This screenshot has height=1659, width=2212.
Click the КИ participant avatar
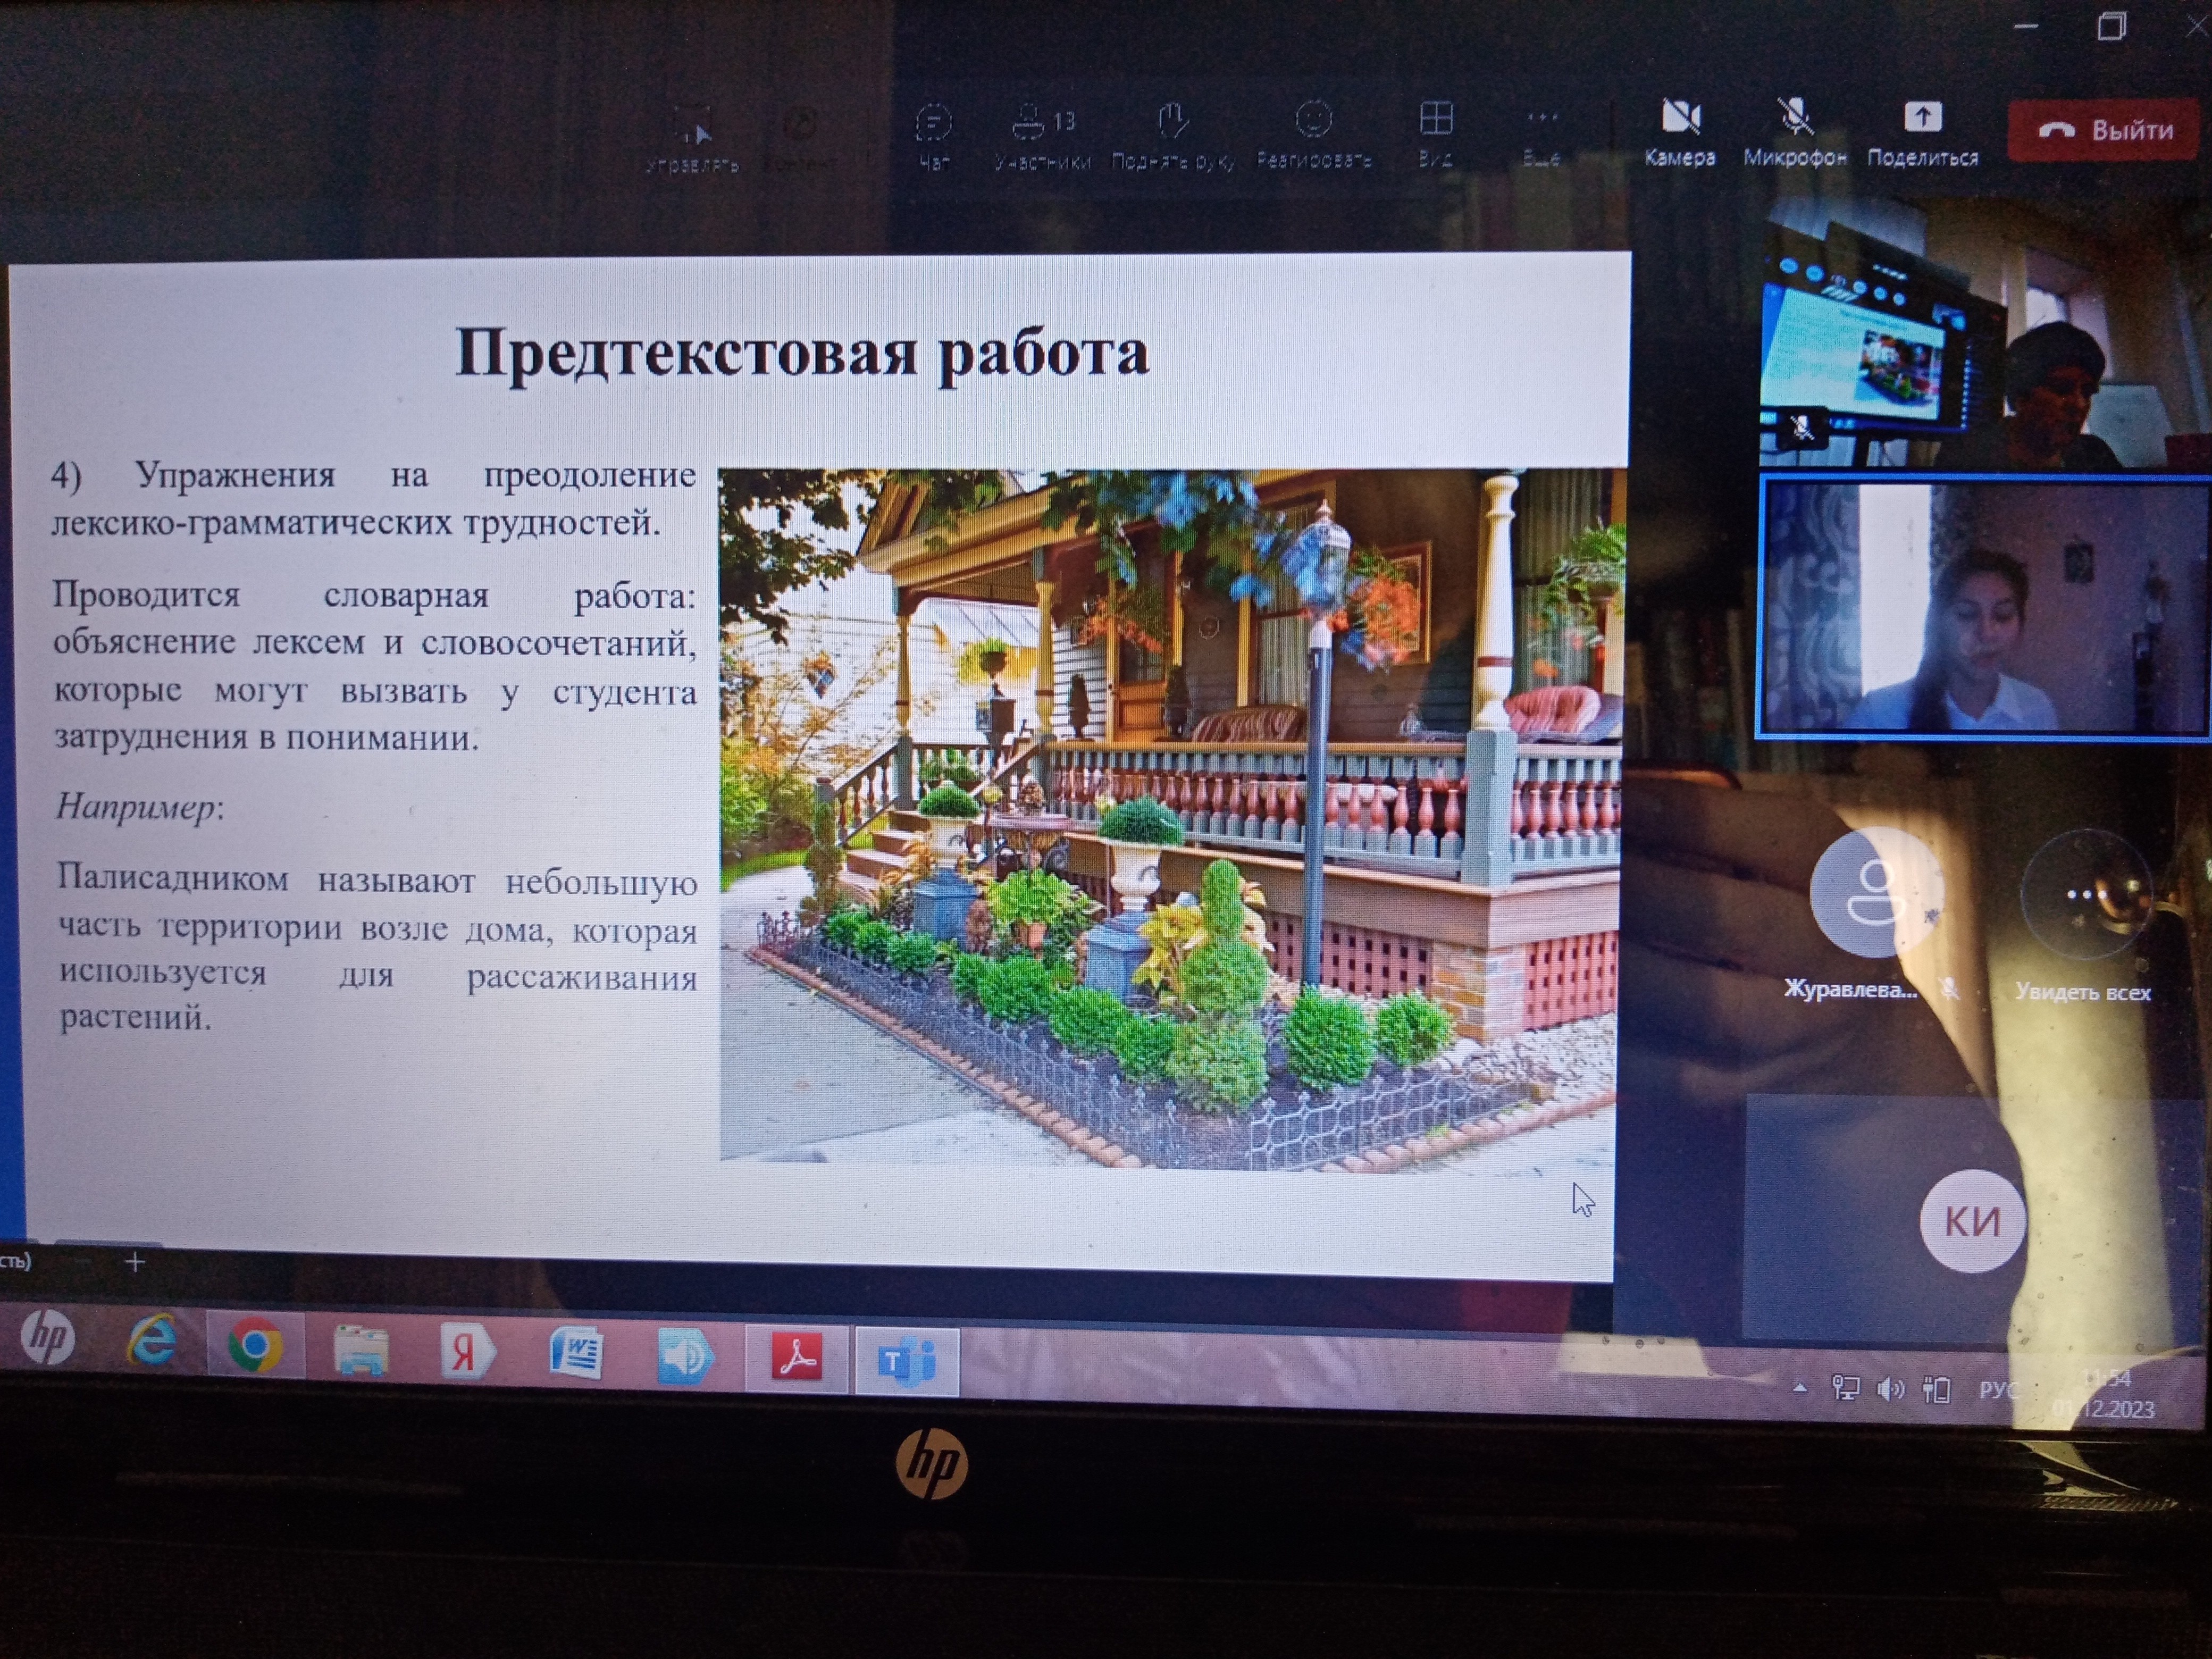(x=1971, y=1220)
